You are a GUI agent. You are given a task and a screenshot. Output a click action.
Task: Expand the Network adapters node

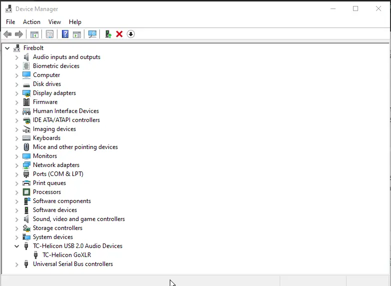(17, 165)
